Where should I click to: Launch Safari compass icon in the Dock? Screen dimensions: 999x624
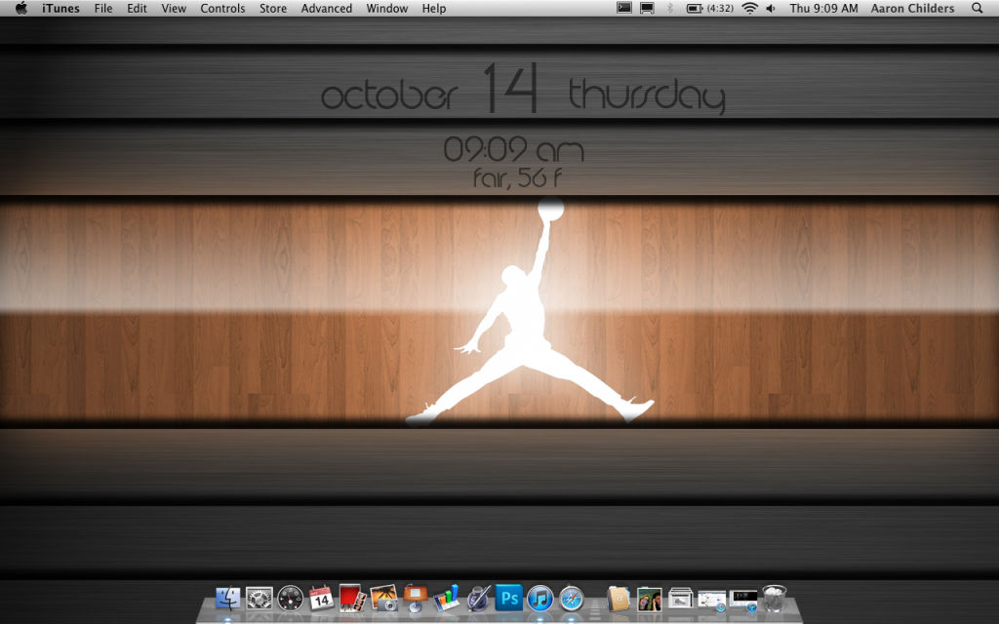(572, 599)
